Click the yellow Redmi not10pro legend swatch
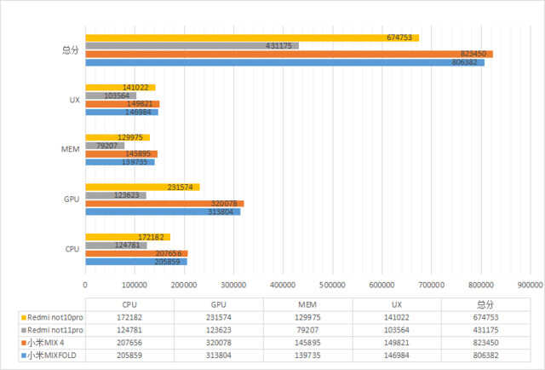 pos(24,318)
